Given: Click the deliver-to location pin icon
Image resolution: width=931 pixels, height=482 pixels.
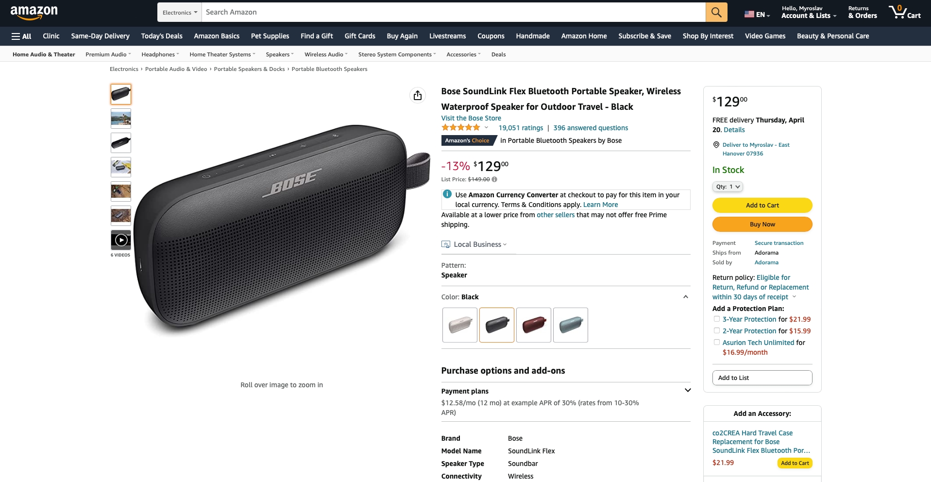Looking at the screenshot, I should tap(716, 145).
